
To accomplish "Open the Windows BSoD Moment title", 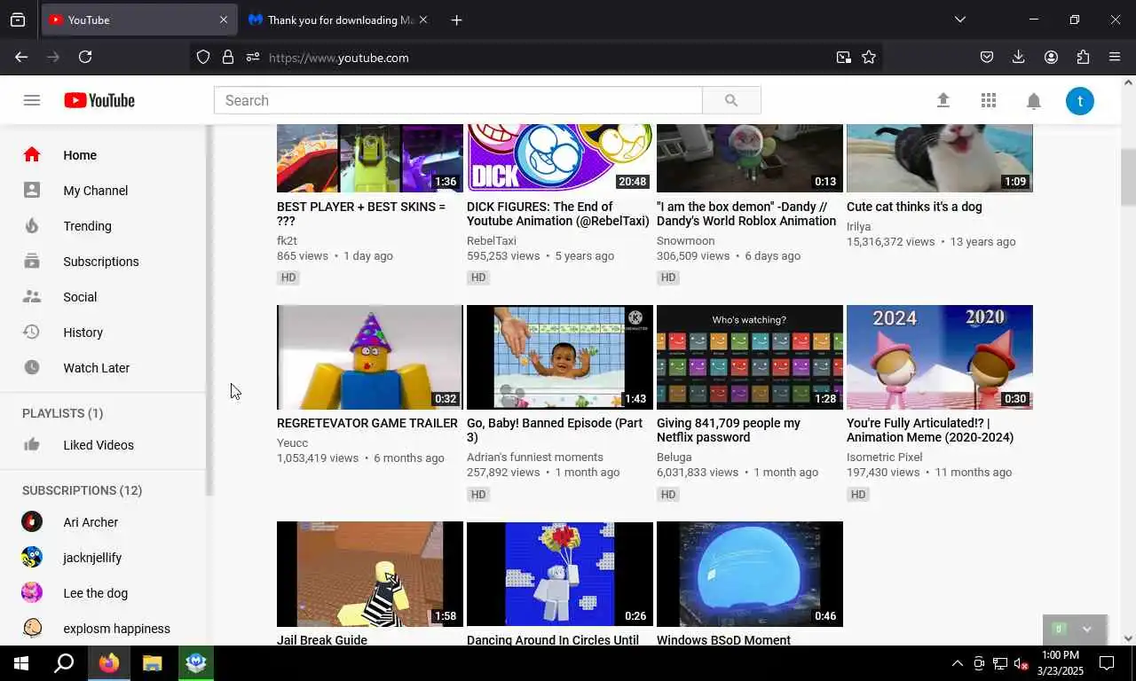I will [723, 640].
